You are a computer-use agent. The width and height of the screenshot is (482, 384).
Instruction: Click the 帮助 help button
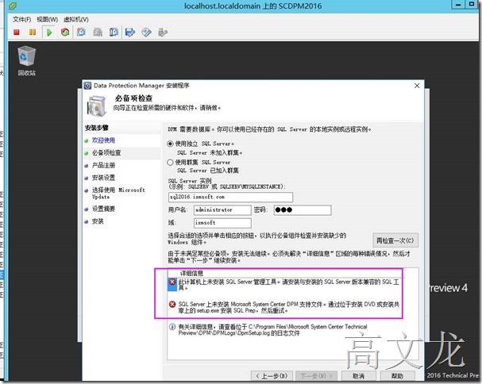pos(397,376)
